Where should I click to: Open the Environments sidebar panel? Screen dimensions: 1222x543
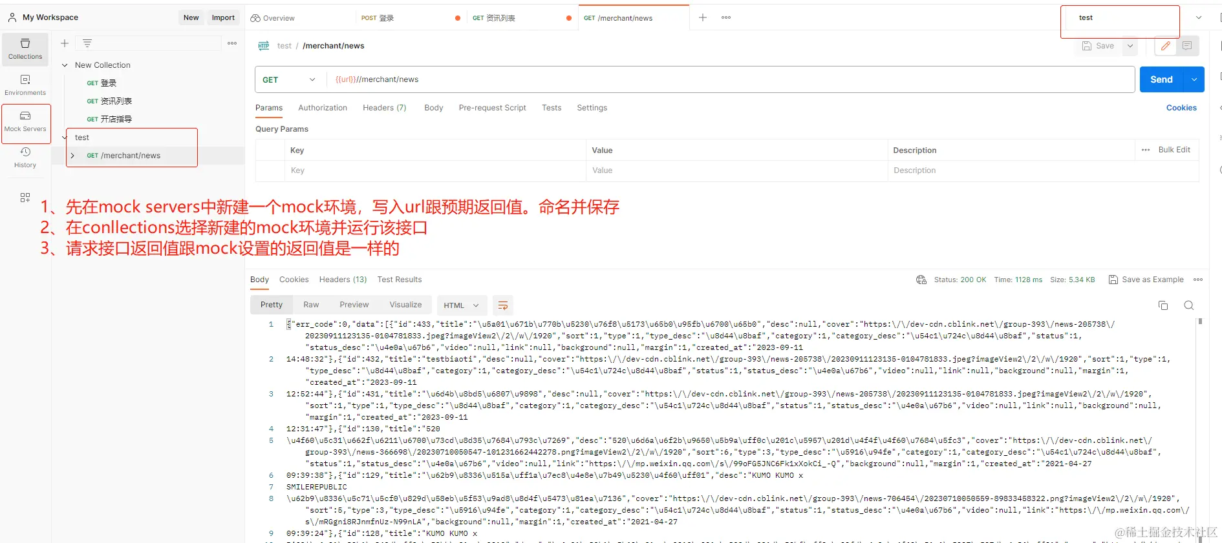pyautogui.click(x=25, y=85)
